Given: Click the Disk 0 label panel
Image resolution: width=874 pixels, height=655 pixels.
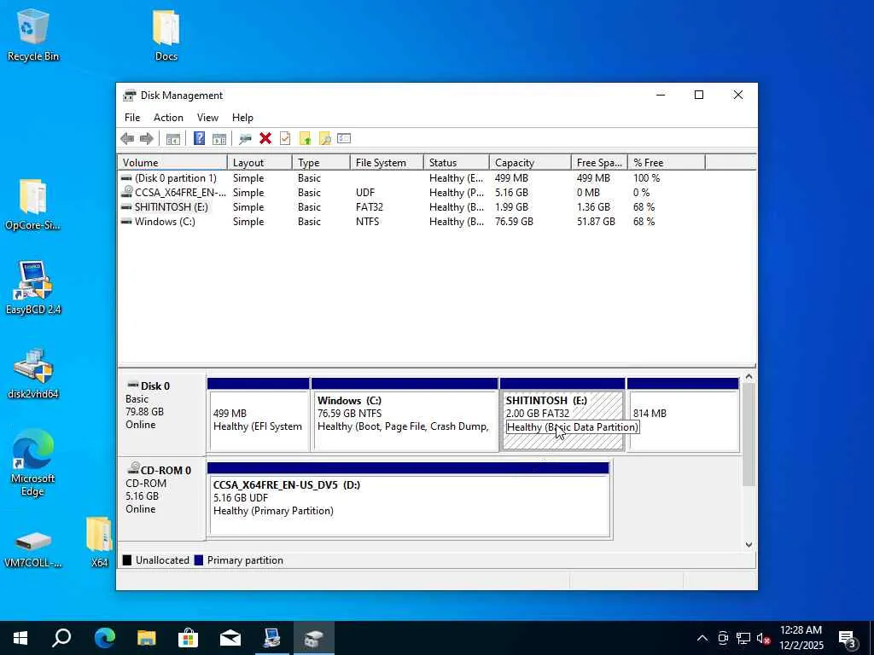Looking at the screenshot, I should click(x=161, y=415).
